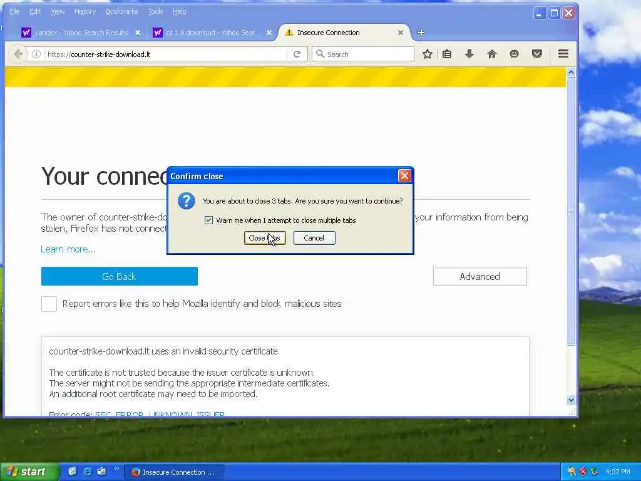Open the Windows start button

[x=29, y=472]
